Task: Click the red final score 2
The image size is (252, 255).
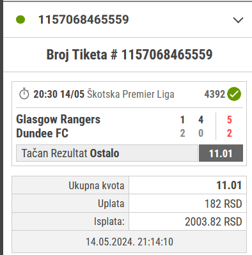Action: [x=229, y=133]
